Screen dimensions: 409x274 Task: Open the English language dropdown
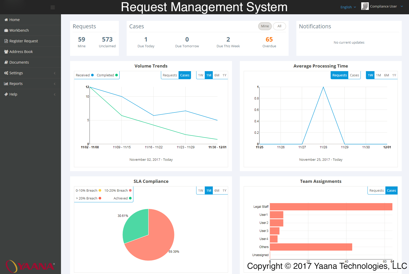[x=348, y=7]
